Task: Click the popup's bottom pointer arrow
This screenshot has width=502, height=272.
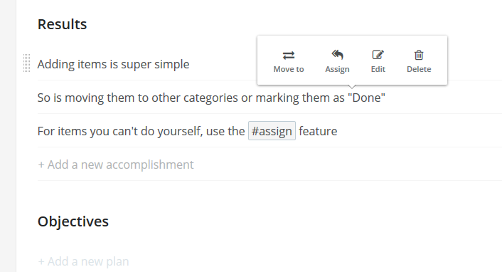Action: (351, 87)
